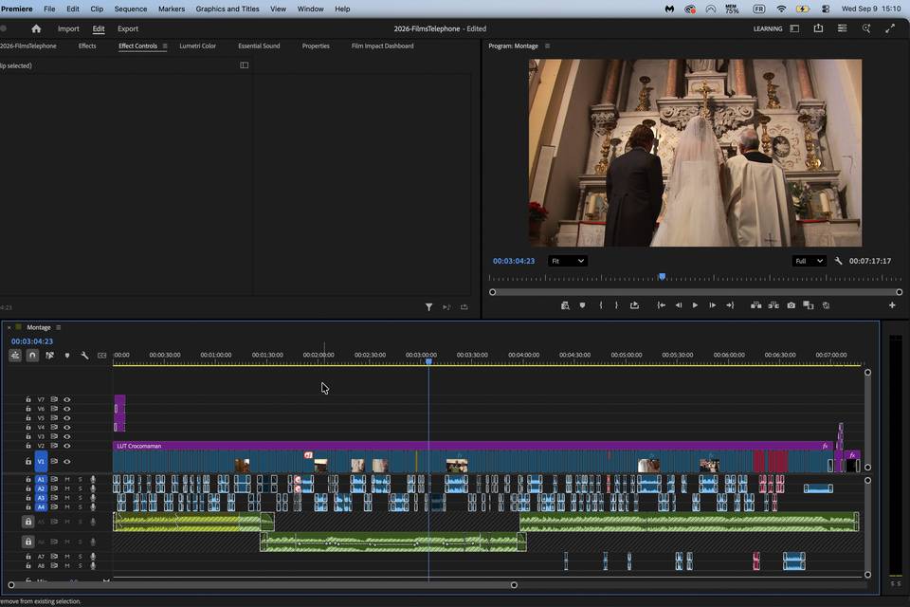Screen dimensions: 910x607
Task: Unlock the A5 audio track
Action: tap(27, 522)
